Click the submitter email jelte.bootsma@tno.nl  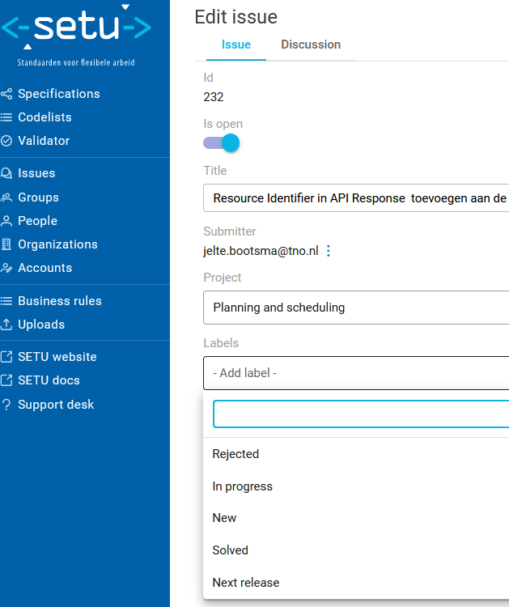[261, 251]
